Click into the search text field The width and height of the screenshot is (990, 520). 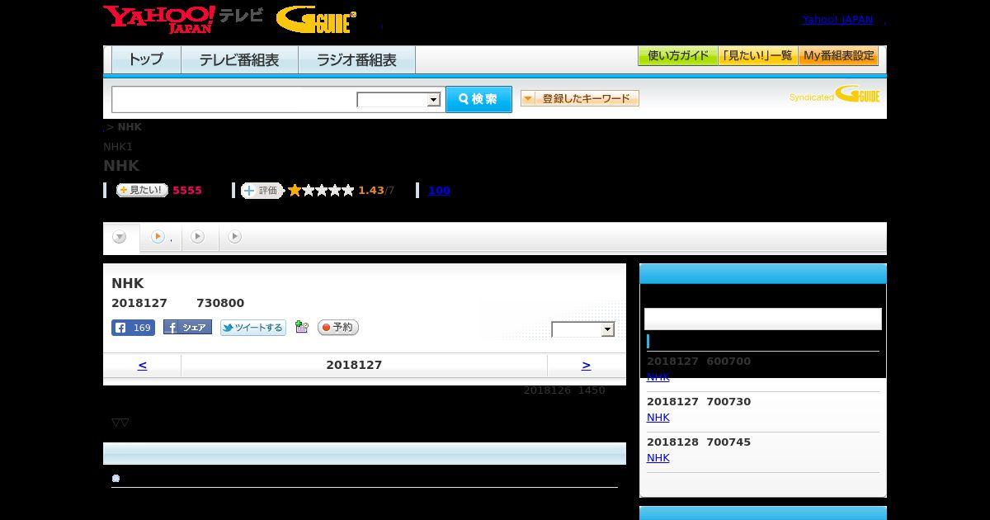pos(234,99)
